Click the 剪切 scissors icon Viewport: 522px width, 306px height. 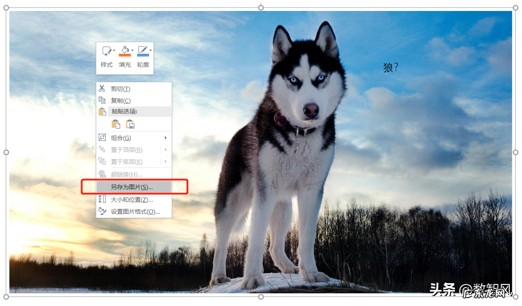(x=102, y=88)
